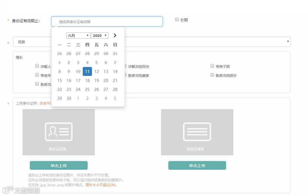Select date 20 in calendar

[106, 81]
